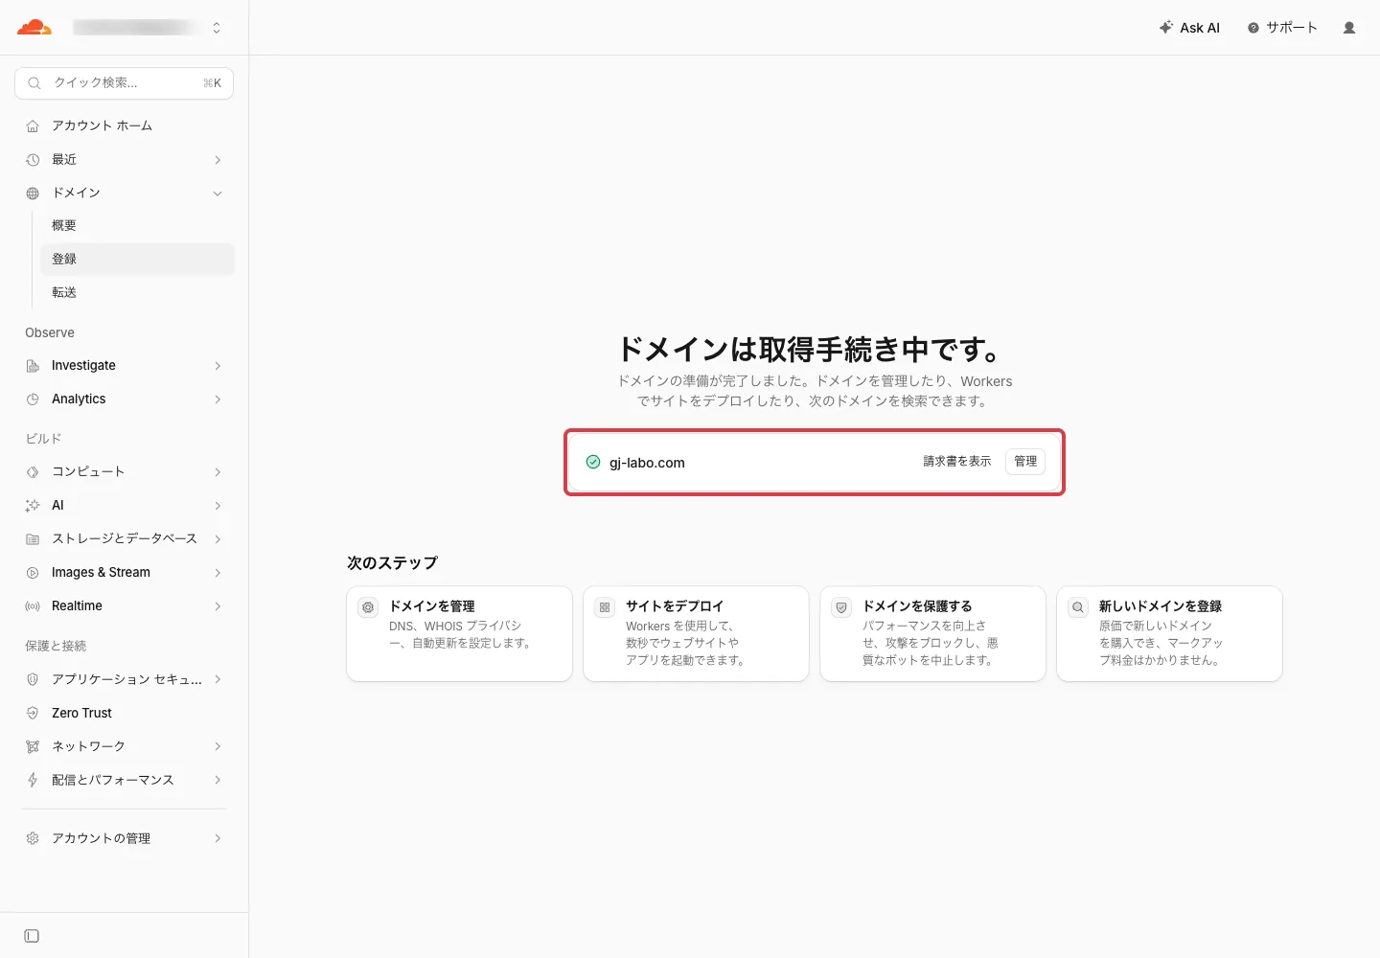
Task: Click the magnifier icon in 新しいドメインを登録 card
Action: (1078, 607)
